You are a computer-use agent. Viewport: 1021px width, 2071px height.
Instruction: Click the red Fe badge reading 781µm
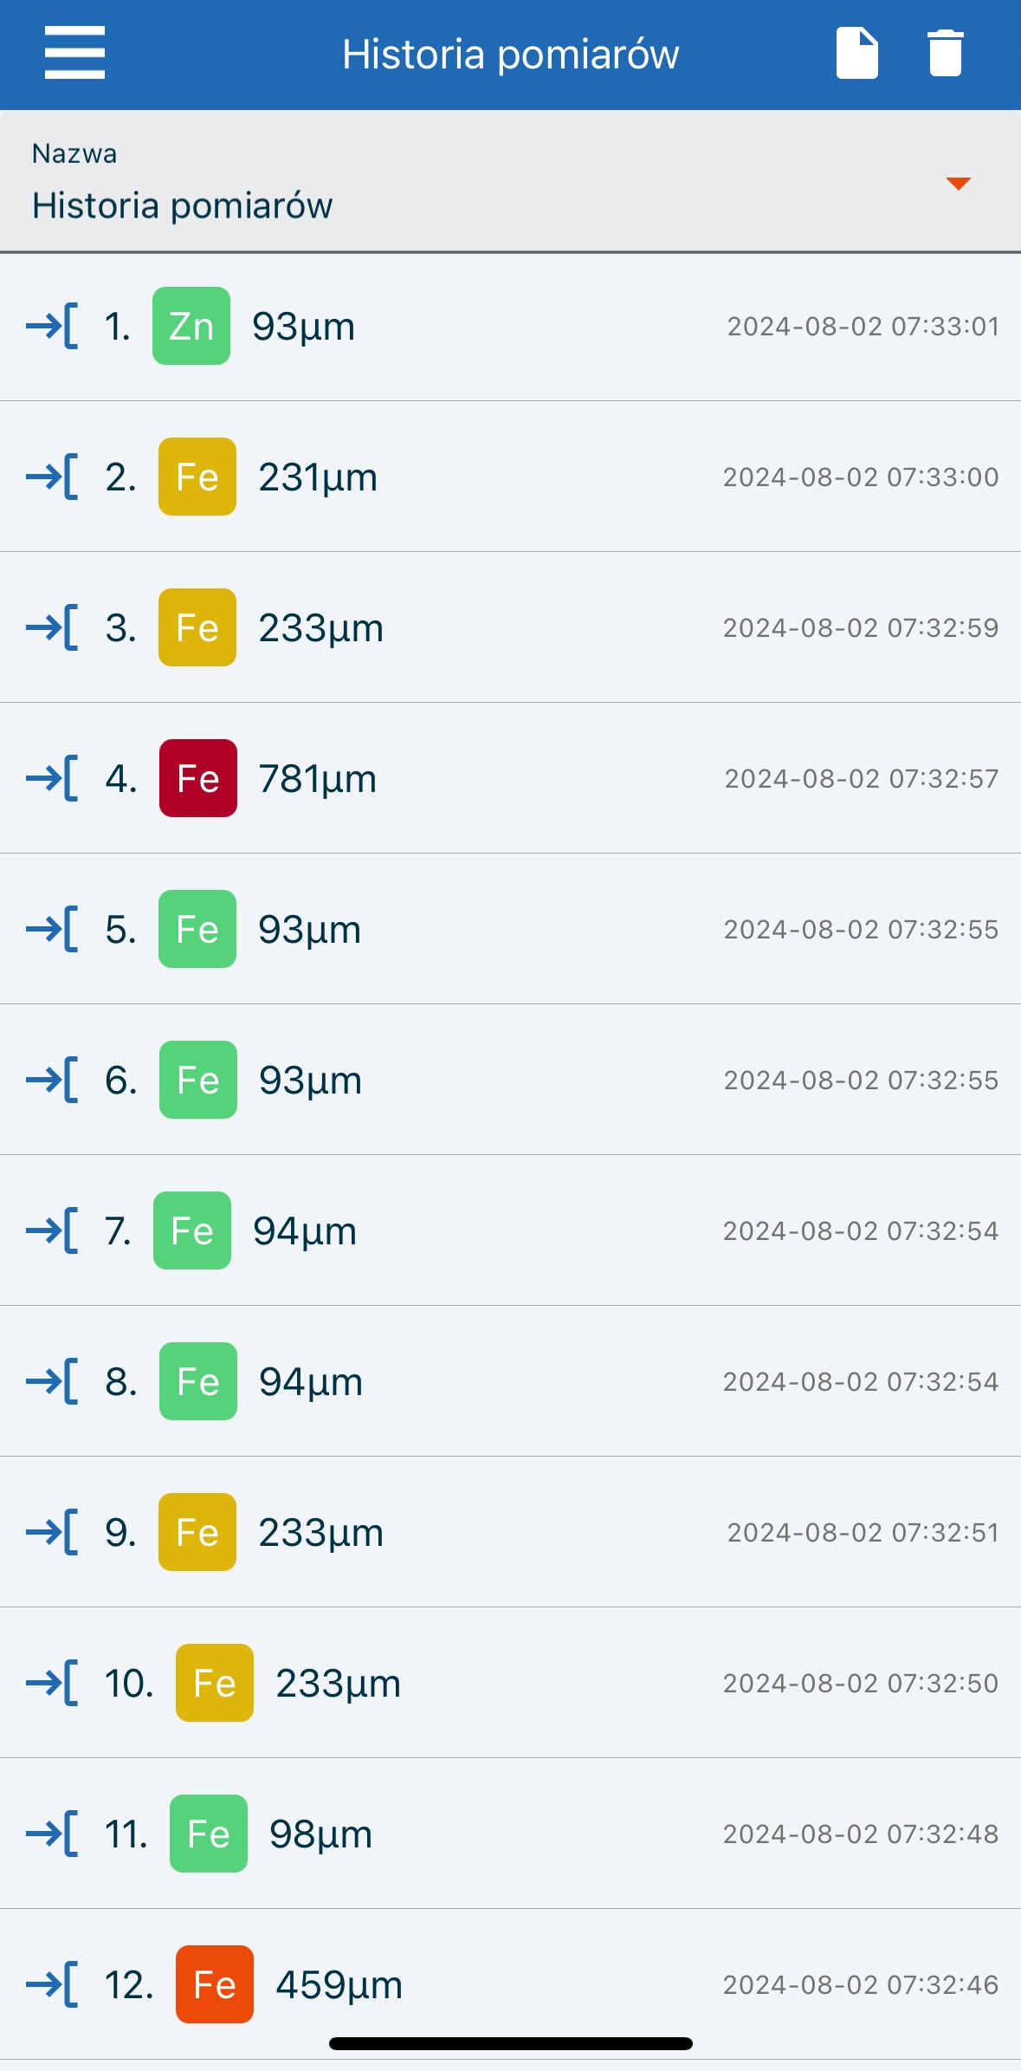click(198, 778)
